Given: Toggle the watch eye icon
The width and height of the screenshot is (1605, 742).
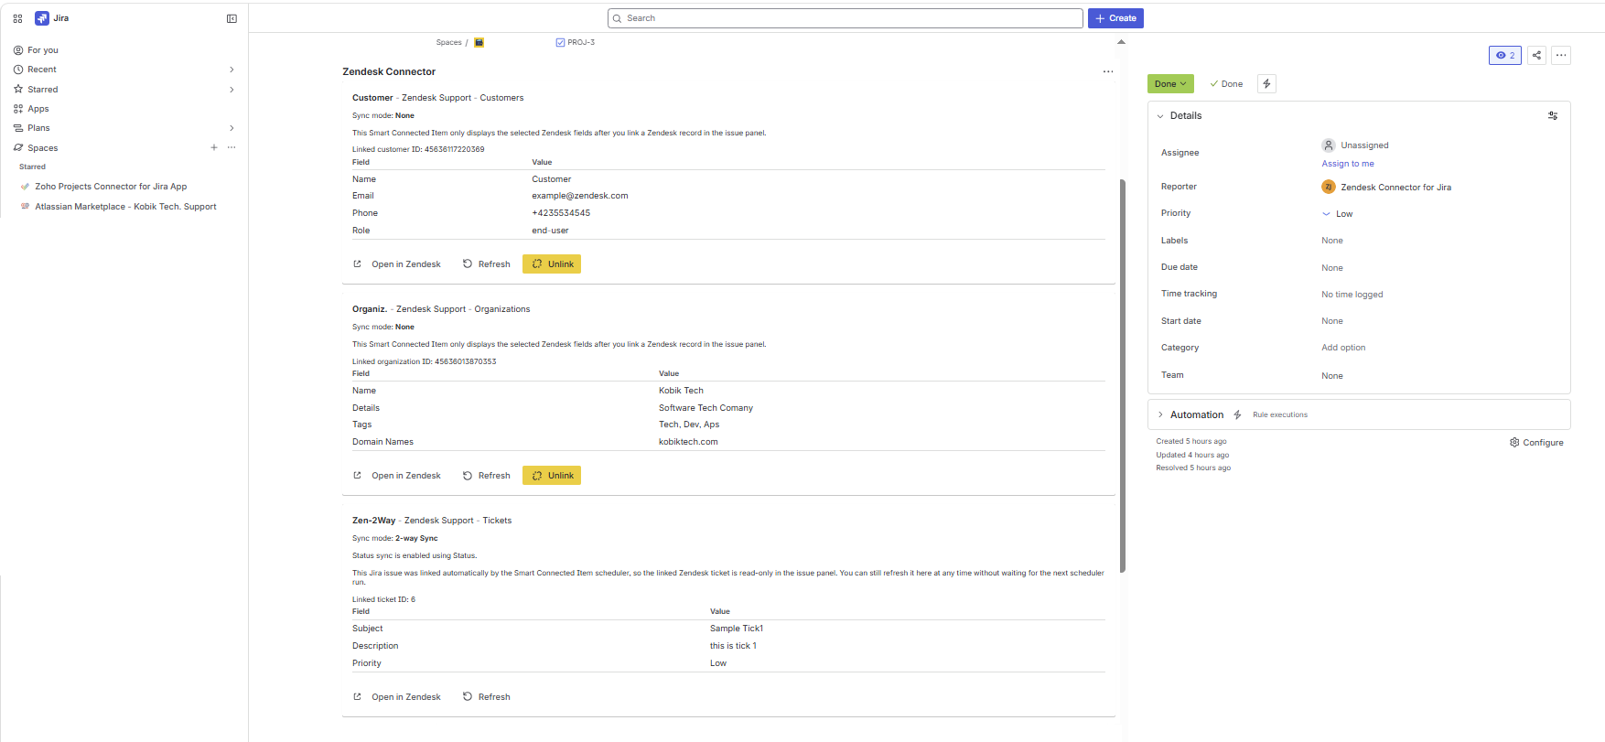Looking at the screenshot, I should [x=1505, y=55].
